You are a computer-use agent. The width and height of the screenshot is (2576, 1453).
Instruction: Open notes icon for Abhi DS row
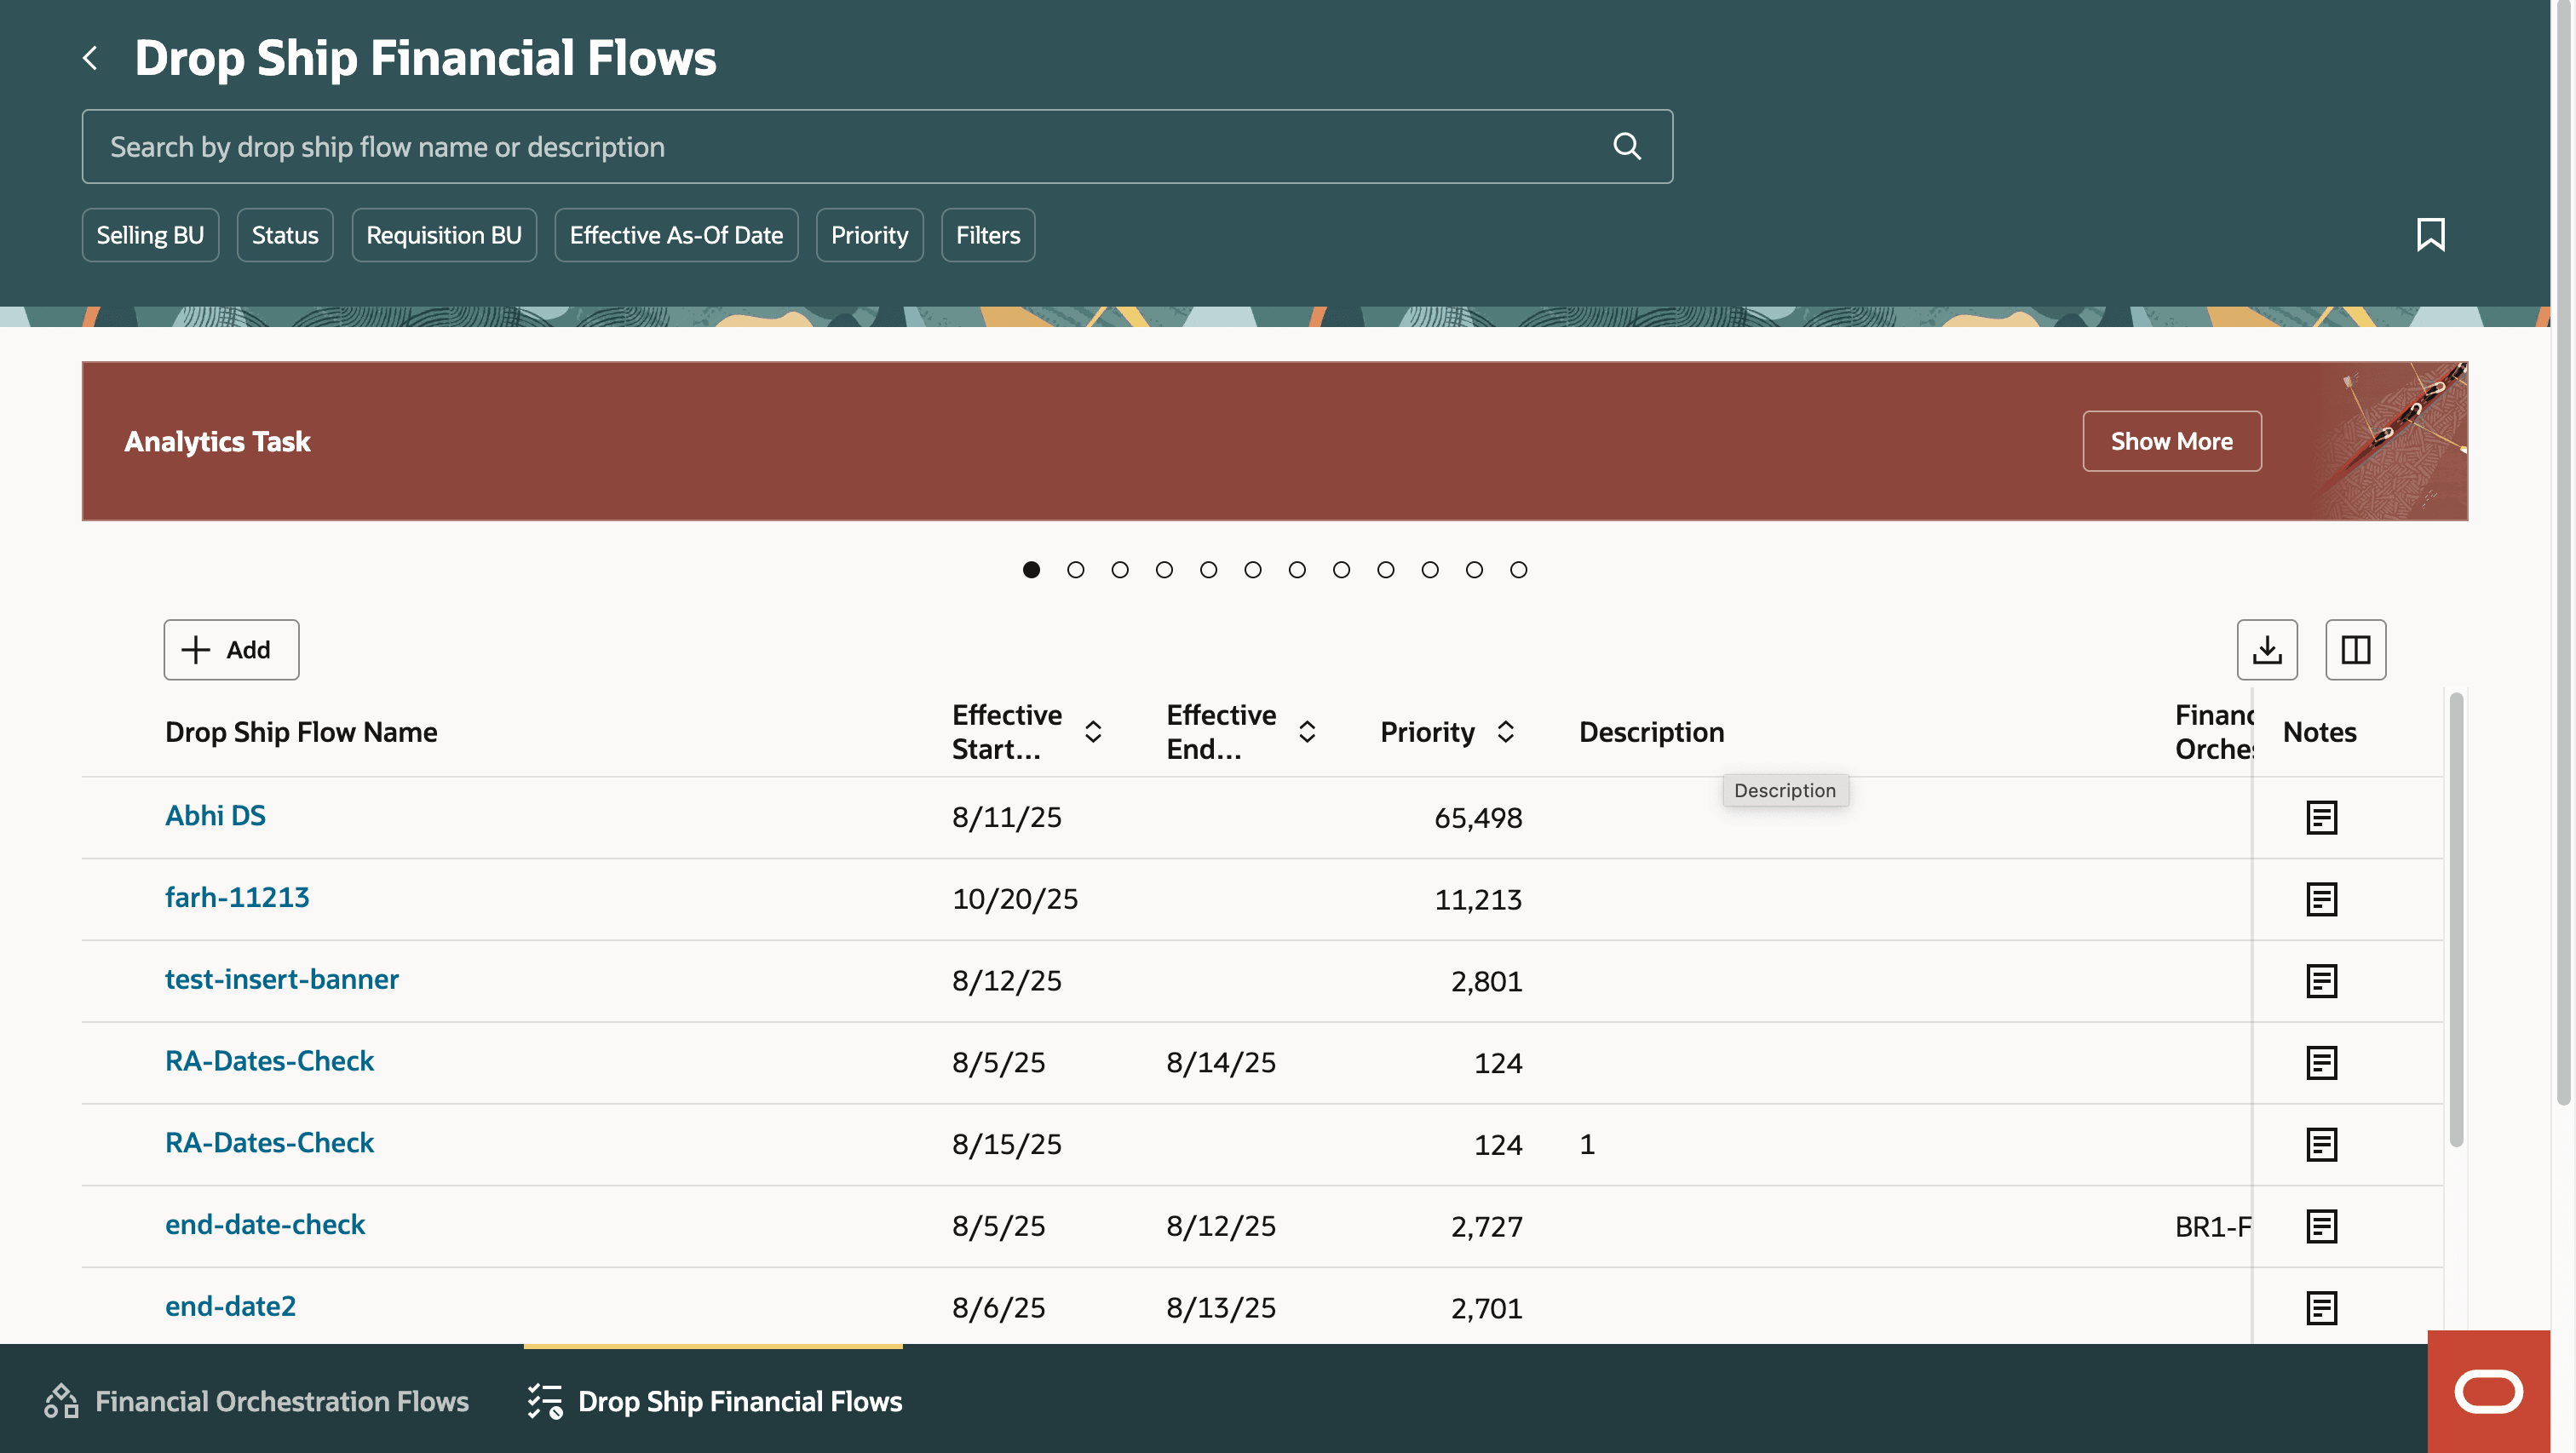[2321, 817]
